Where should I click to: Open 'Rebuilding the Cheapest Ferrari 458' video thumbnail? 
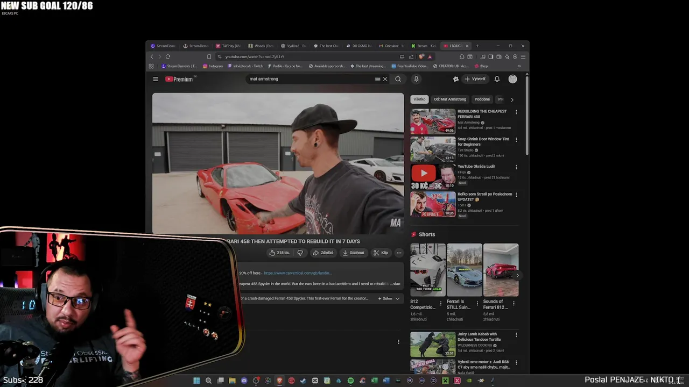(433, 121)
